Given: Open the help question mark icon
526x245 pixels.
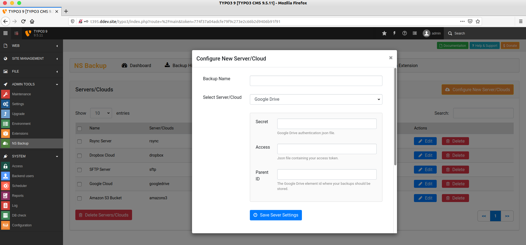Looking at the screenshot, I should point(405,33).
